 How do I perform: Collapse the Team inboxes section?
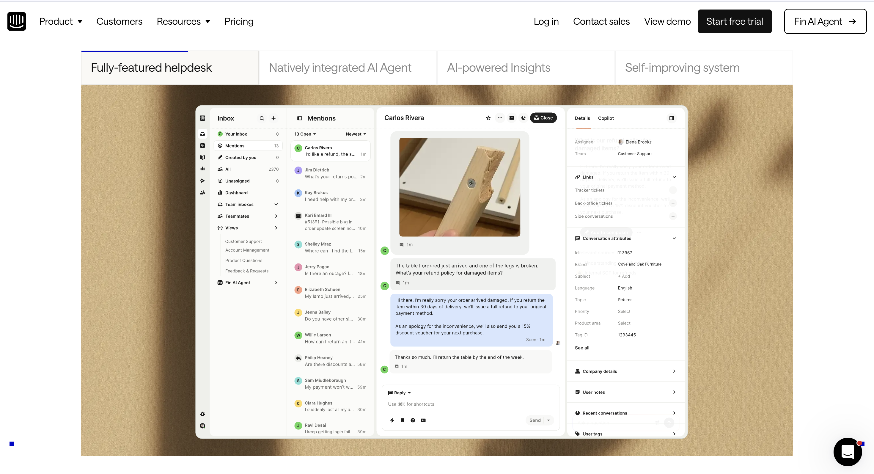pyautogui.click(x=276, y=204)
